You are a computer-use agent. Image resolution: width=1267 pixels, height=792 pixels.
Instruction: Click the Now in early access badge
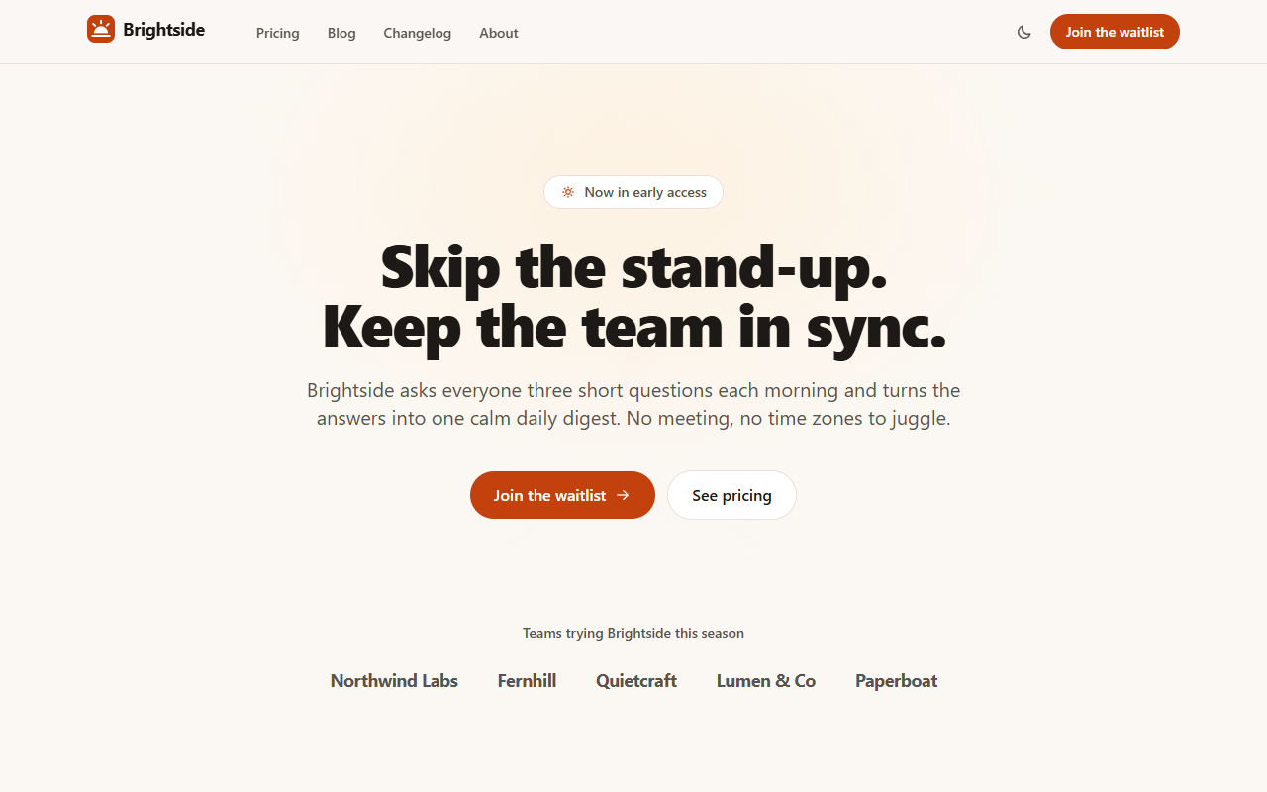pyautogui.click(x=633, y=192)
